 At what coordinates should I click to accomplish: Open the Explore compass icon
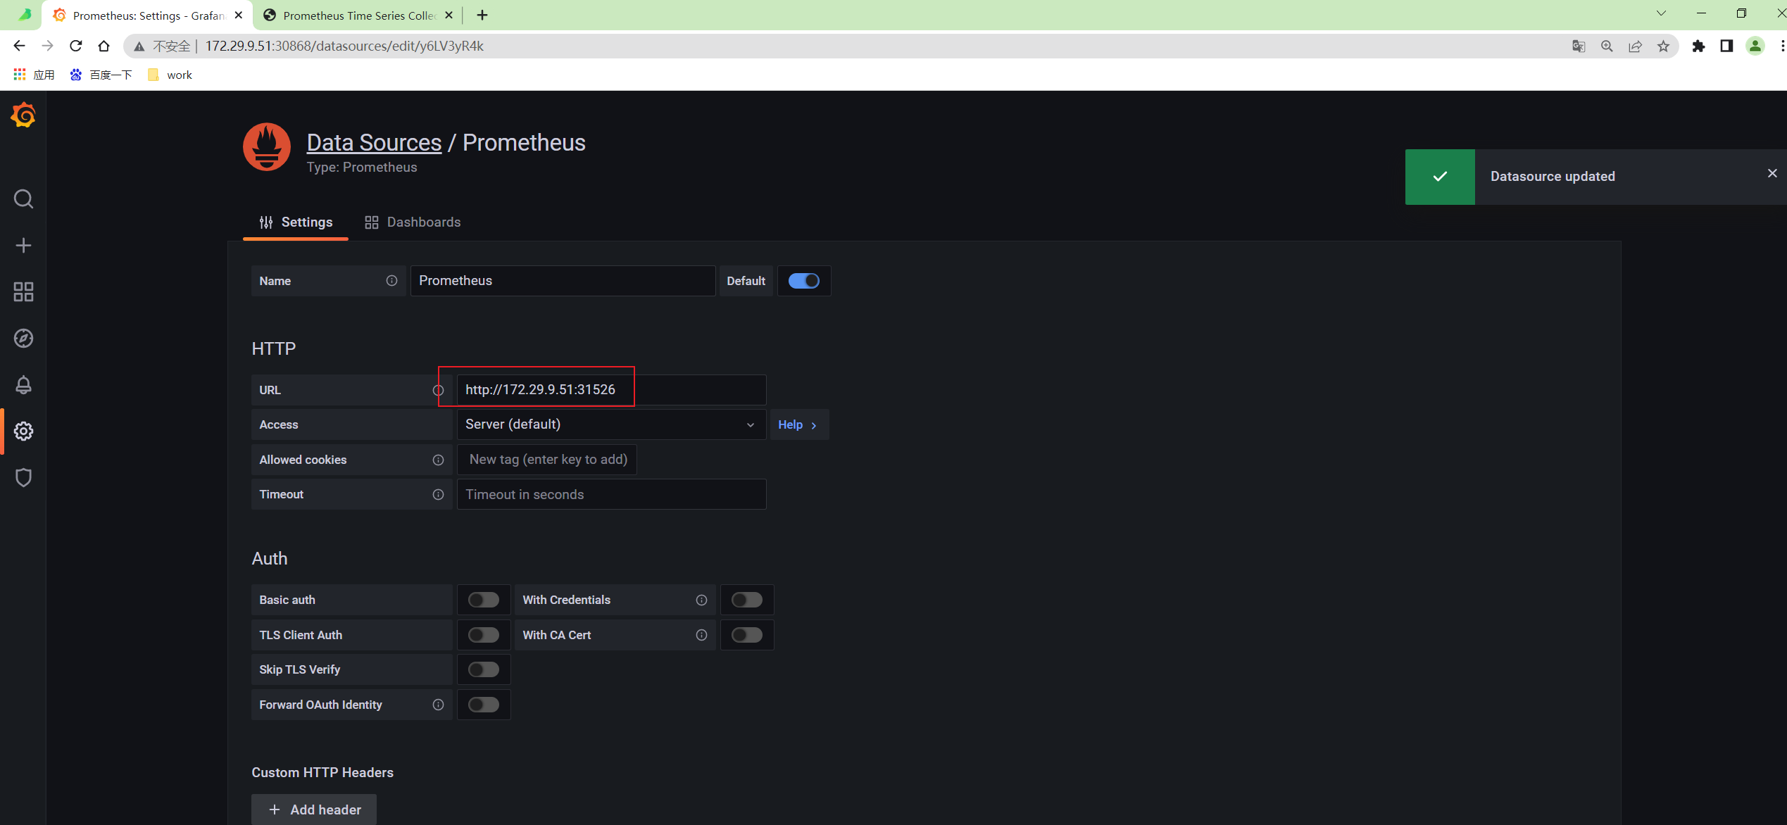point(23,339)
